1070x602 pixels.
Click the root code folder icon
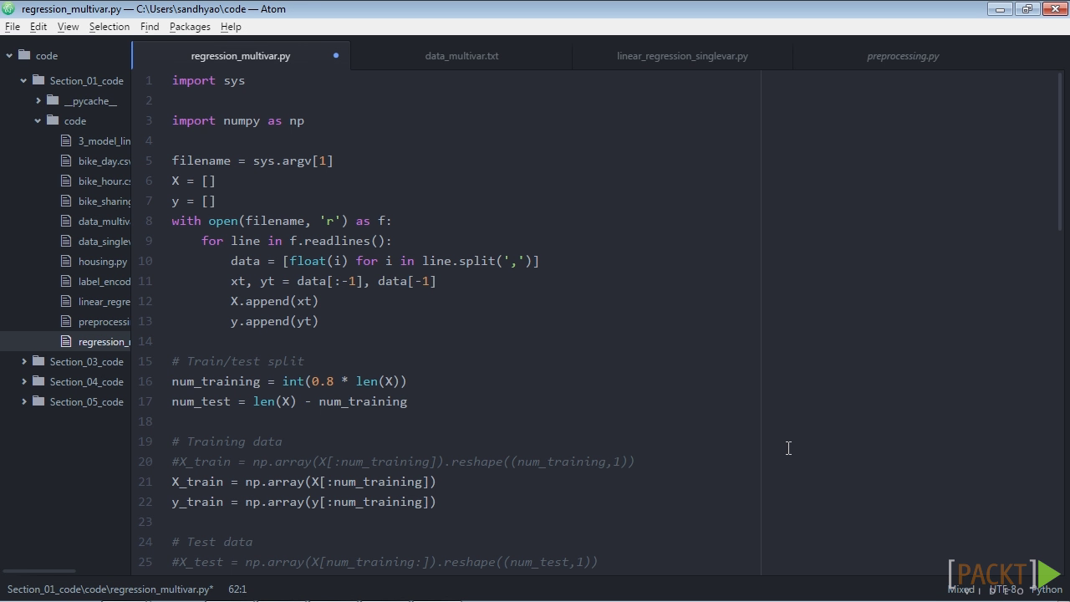(x=24, y=55)
